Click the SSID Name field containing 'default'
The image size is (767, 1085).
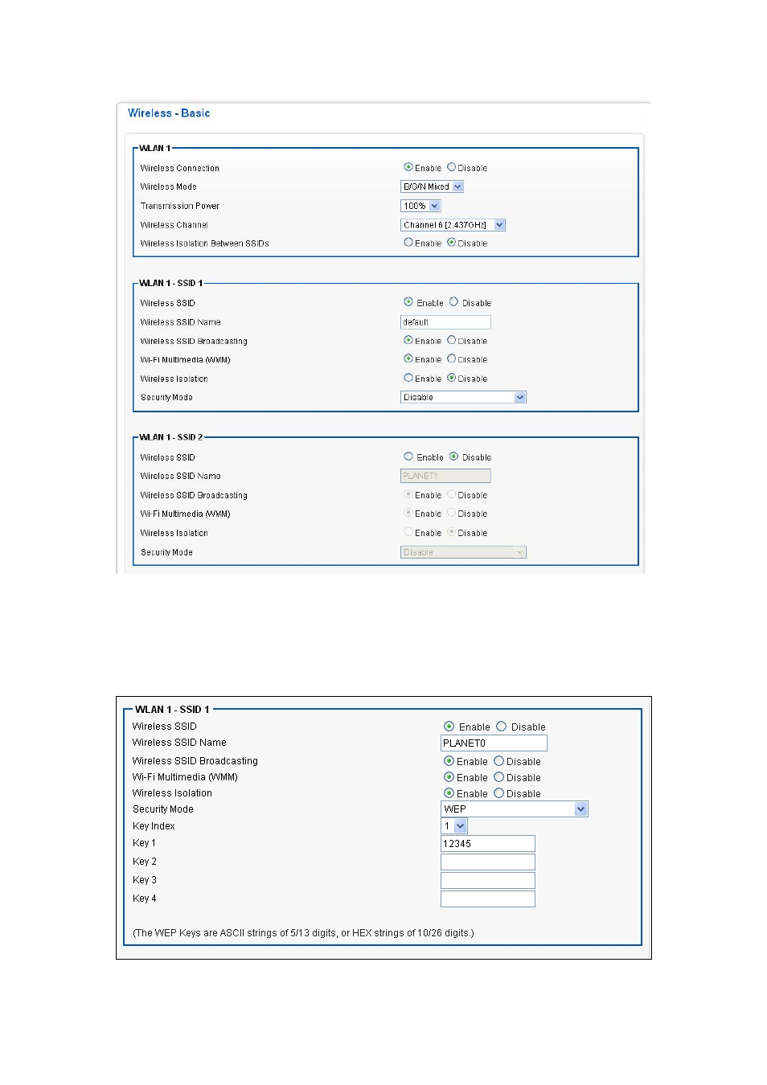(x=445, y=322)
